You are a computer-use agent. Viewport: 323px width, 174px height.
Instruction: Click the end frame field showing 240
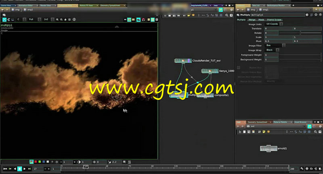pyautogui.click(x=294, y=169)
